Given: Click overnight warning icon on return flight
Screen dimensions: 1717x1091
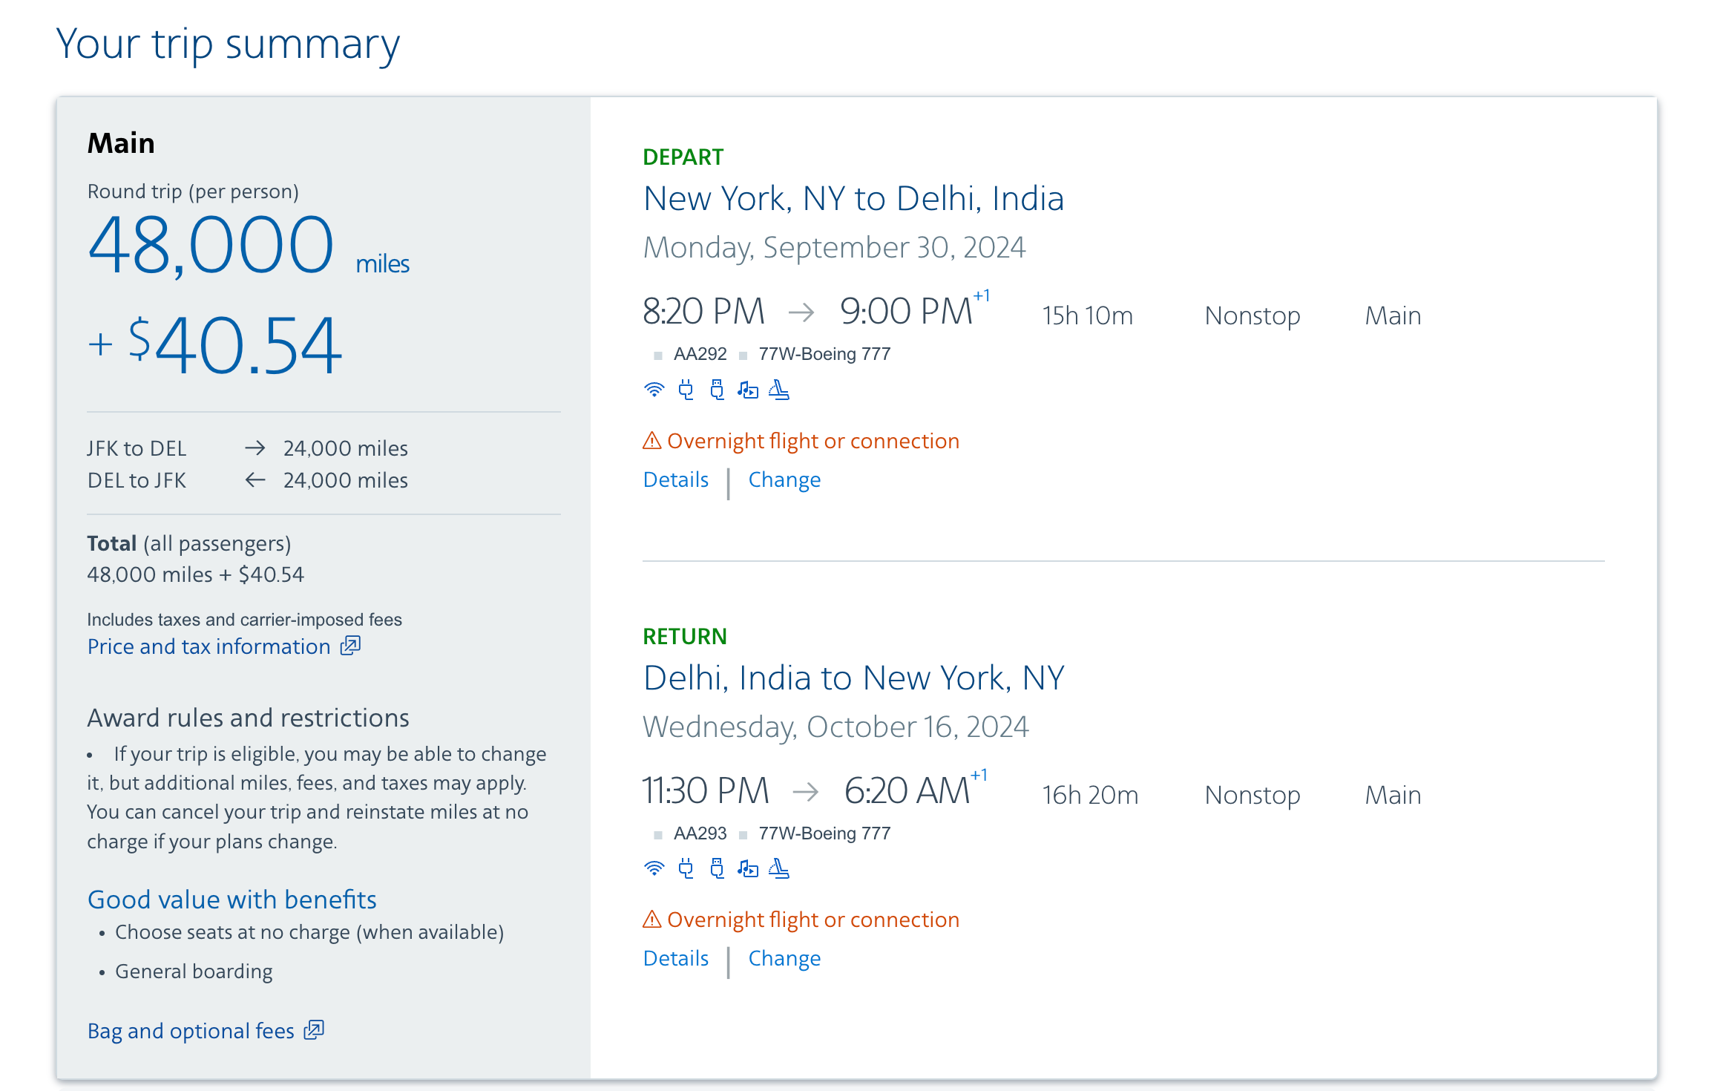Looking at the screenshot, I should click(651, 920).
